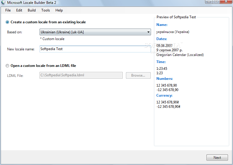This screenshot has width=233, height=165.
Task: Open the Help menu
Action: (59, 10)
